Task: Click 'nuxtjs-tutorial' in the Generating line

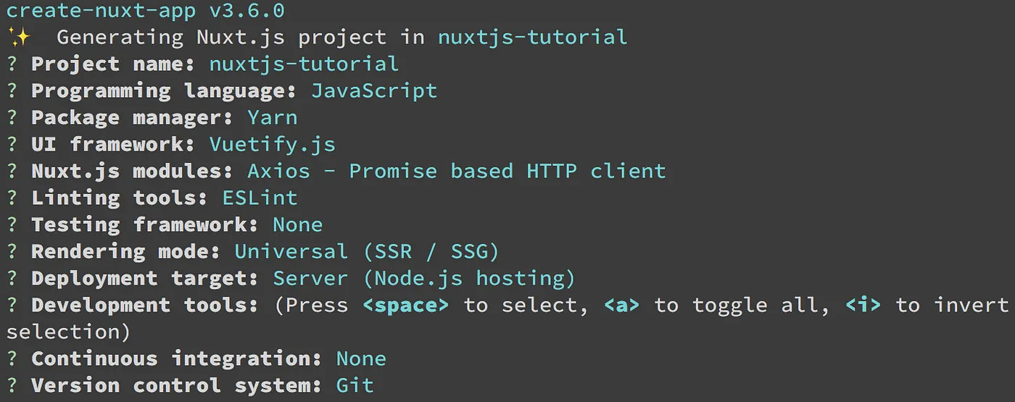Action: [532, 37]
